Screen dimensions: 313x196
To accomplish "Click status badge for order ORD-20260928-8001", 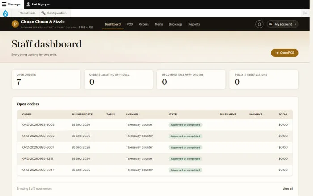I will [x=185, y=148].
